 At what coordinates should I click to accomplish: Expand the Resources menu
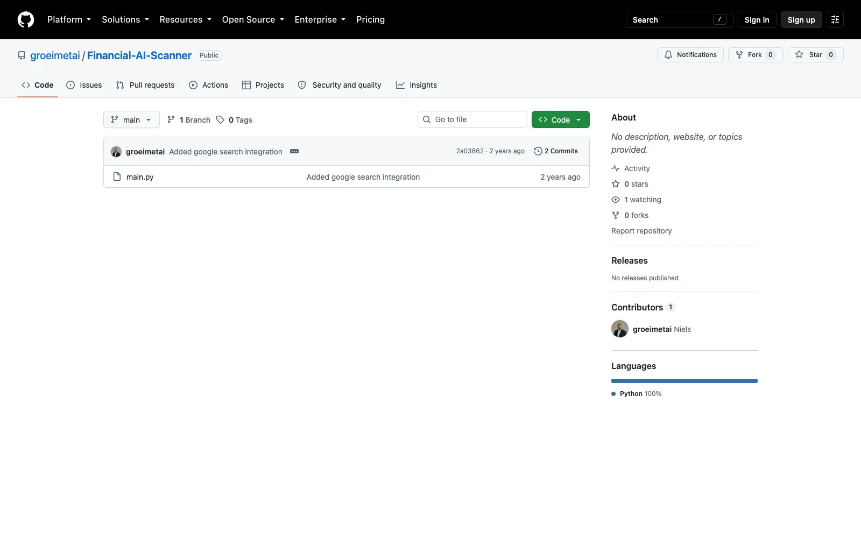pyautogui.click(x=185, y=19)
